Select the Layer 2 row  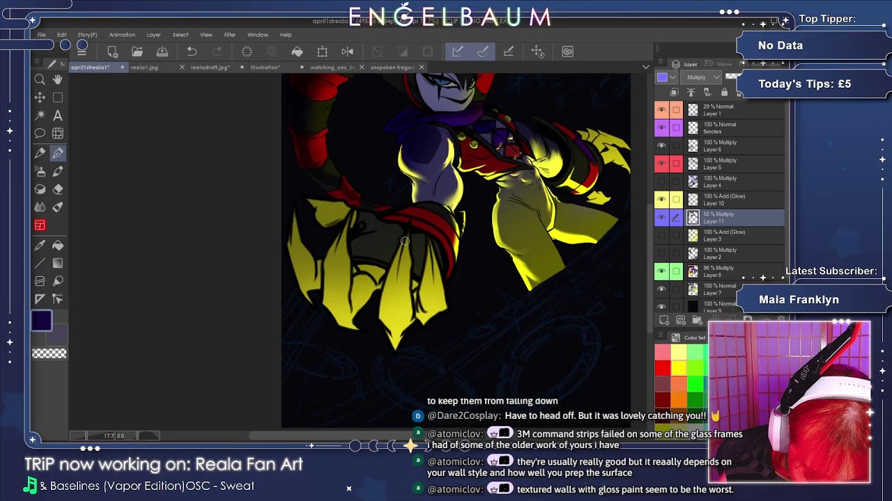(720, 253)
